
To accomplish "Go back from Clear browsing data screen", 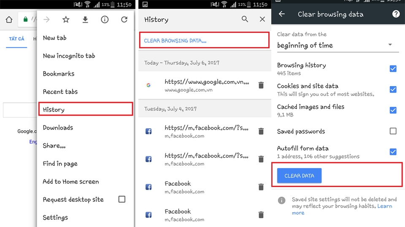I will coord(282,14).
